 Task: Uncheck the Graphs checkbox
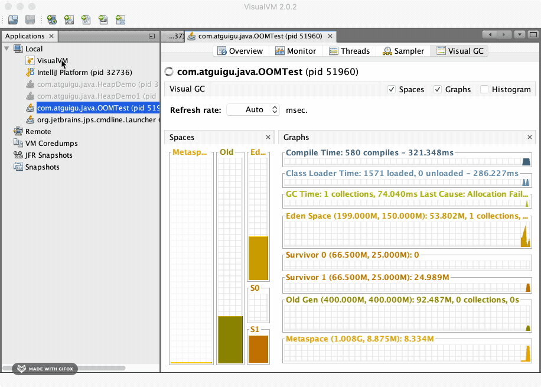click(x=438, y=90)
